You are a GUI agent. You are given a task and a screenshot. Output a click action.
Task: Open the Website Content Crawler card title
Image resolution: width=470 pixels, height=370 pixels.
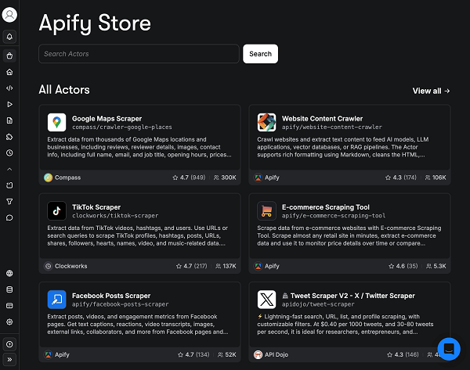tap(322, 119)
